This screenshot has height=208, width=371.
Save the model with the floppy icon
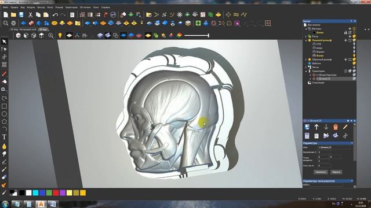[21, 14]
